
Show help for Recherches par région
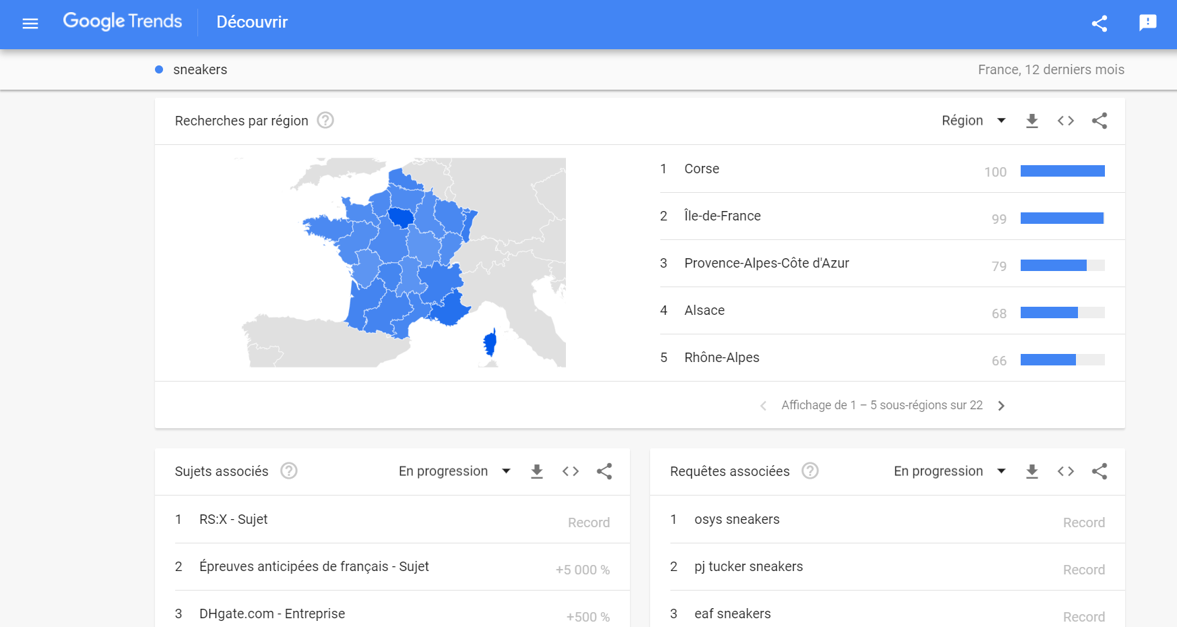(325, 120)
